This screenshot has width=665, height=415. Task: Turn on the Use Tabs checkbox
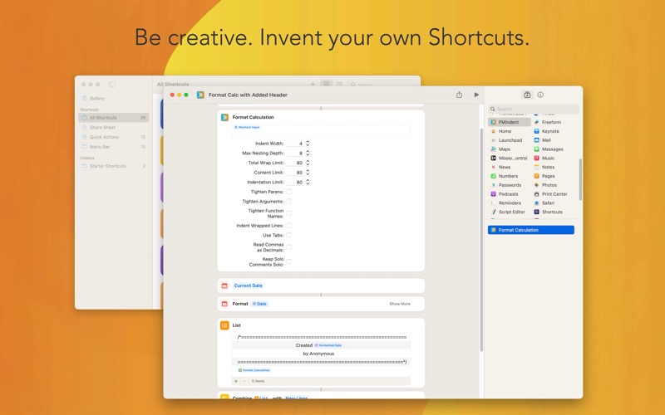point(288,235)
